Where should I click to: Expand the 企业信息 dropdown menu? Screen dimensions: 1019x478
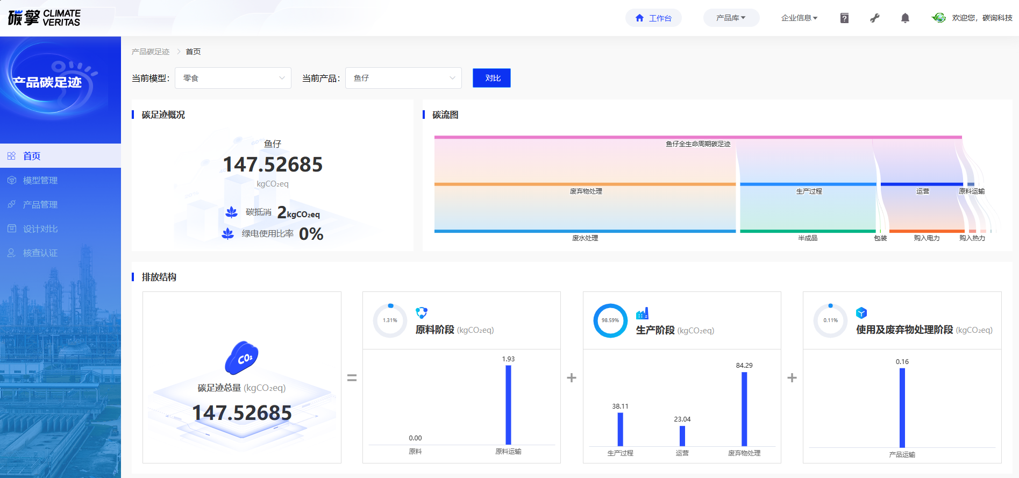coord(799,18)
